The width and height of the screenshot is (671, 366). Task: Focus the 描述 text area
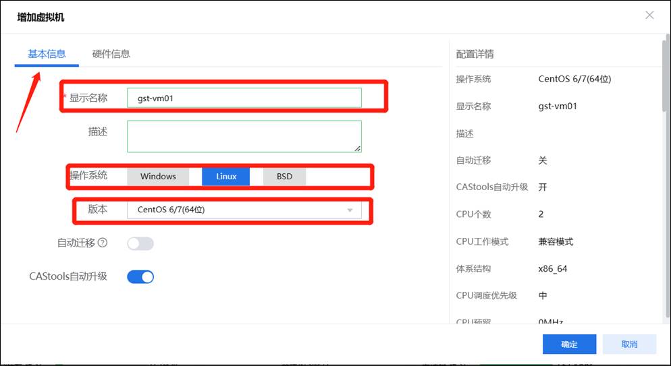244,136
